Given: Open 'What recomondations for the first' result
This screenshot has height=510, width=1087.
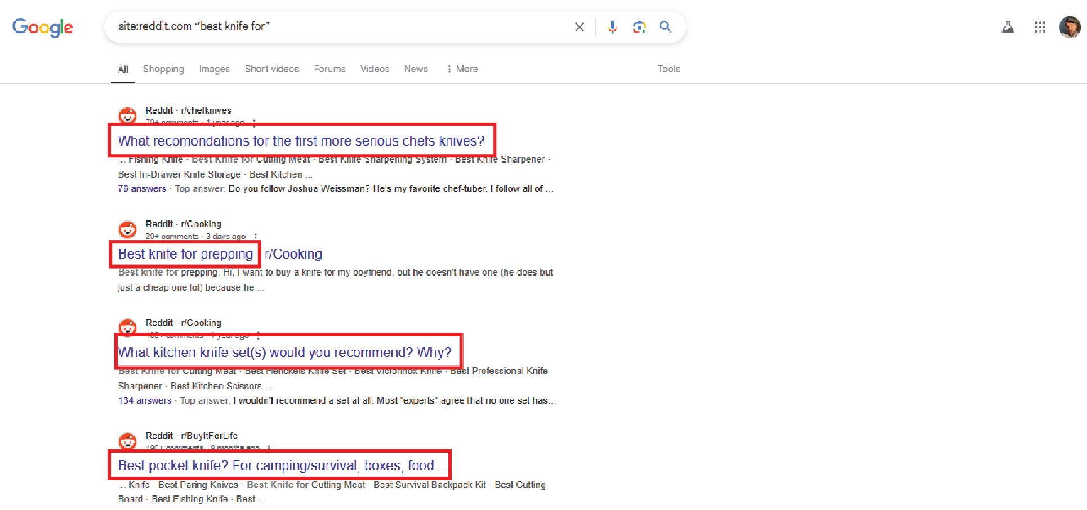Looking at the screenshot, I should [301, 141].
